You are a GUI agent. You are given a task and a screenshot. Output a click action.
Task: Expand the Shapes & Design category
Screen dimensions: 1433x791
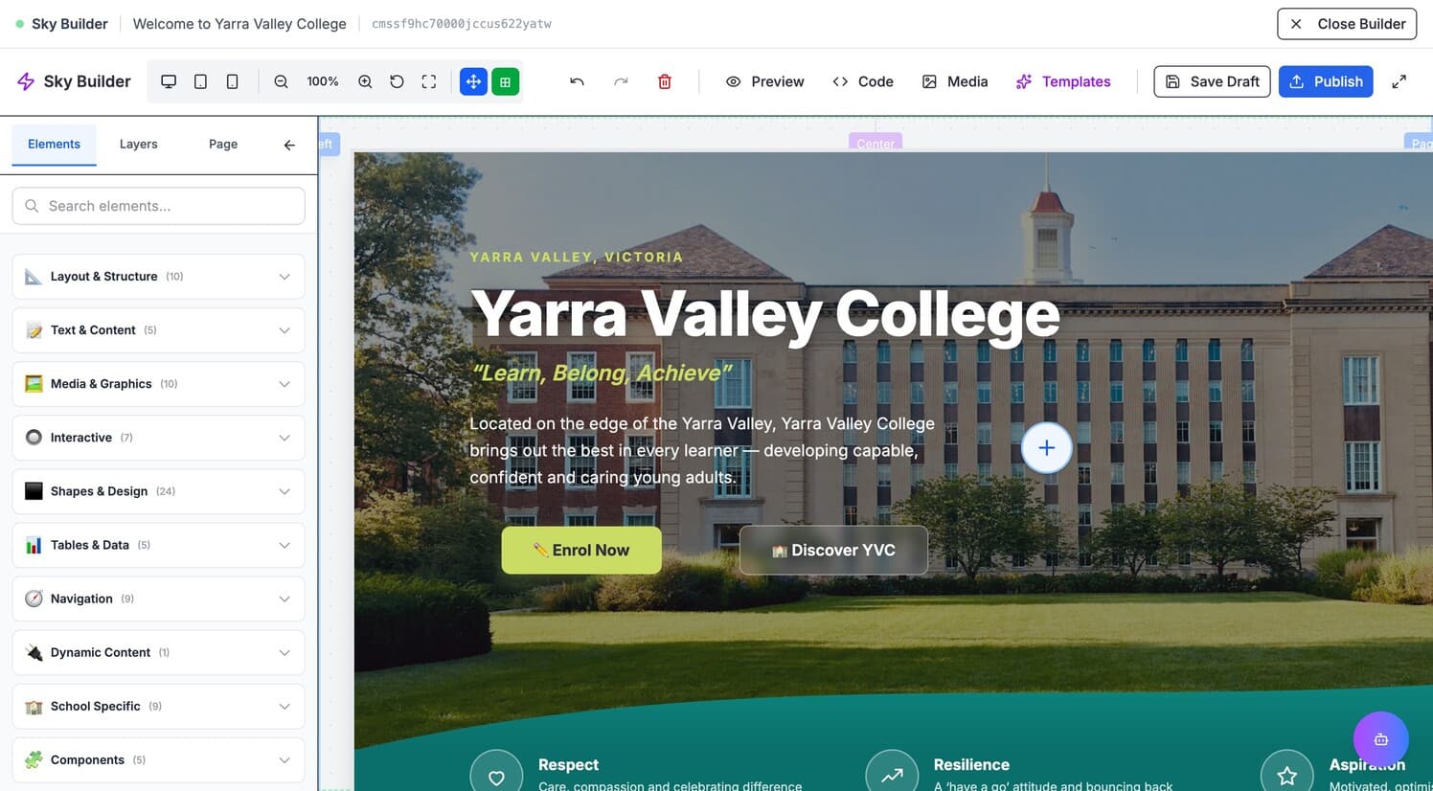[x=159, y=491]
